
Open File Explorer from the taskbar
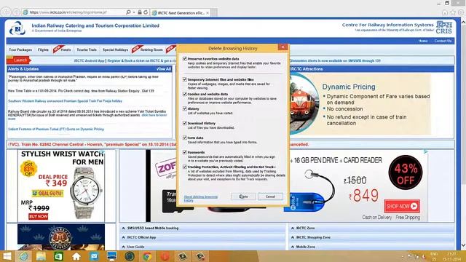[x=41, y=256]
